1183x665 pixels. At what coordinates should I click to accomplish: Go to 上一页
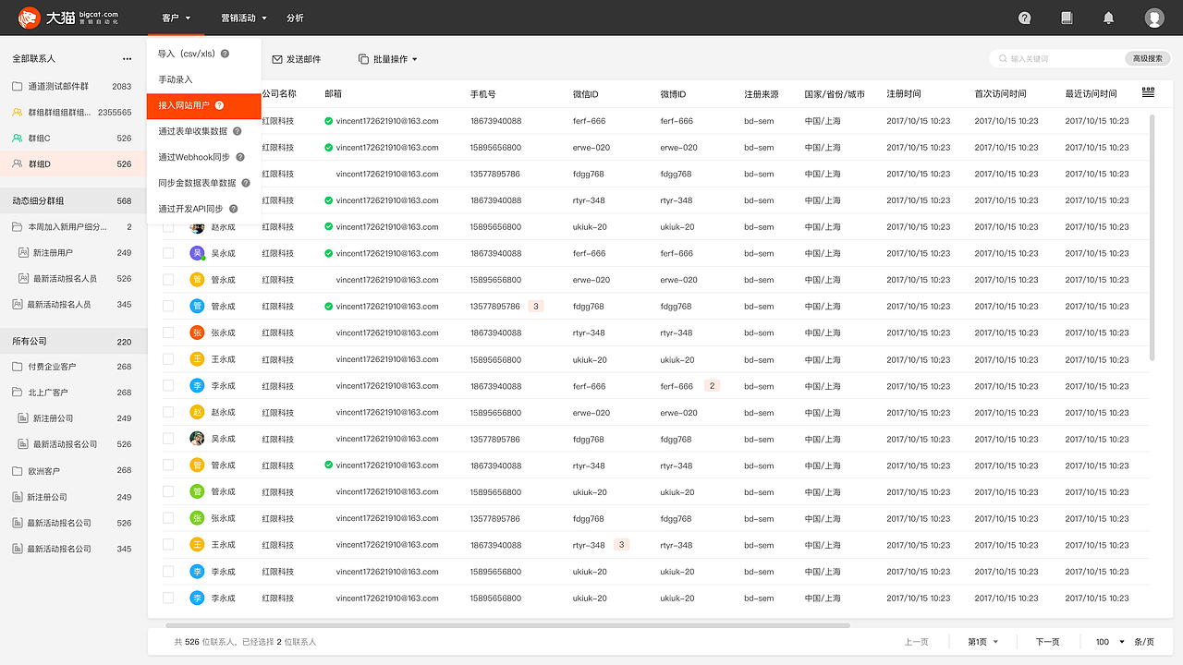point(916,642)
